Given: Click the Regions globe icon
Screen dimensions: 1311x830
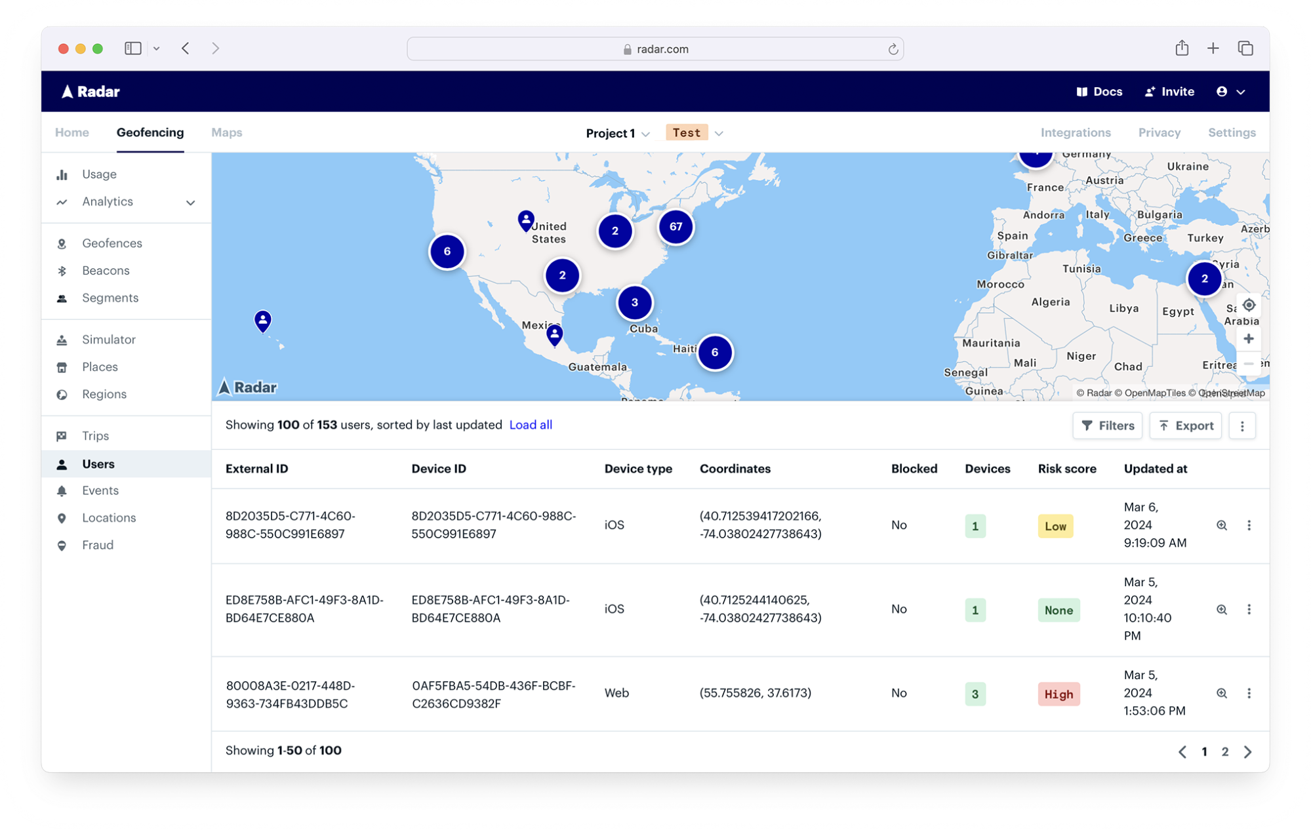Looking at the screenshot, I should pos(62,395).
